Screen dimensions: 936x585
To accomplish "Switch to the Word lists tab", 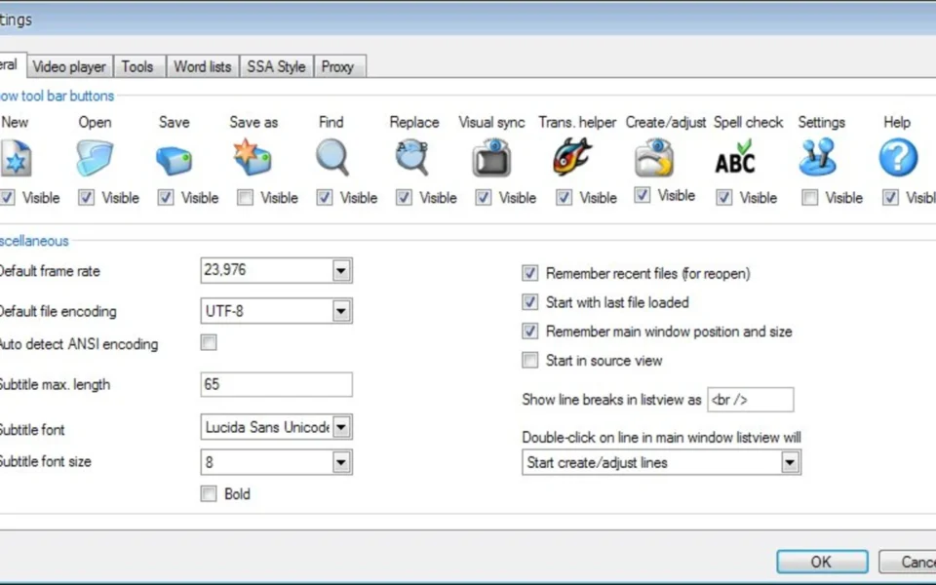I will [x=203, y=66].
